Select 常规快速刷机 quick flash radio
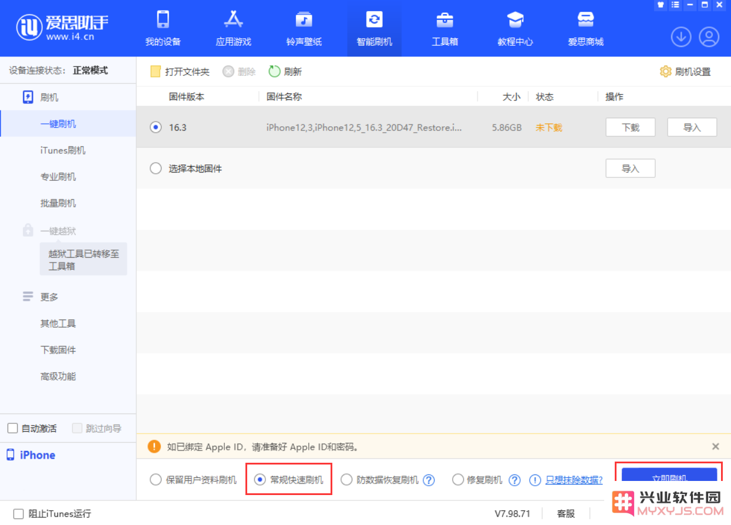 click(x=260, y=480)
